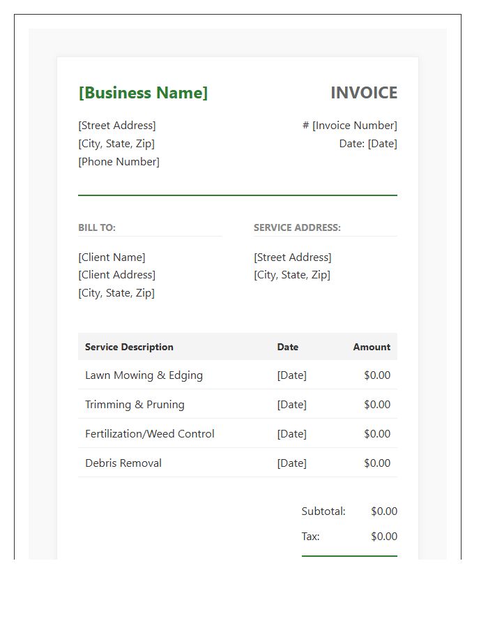Viewport: 488px width, 628px height.
Task: Click the Lawn Mowing & Edging row
Action: (238, 375)
